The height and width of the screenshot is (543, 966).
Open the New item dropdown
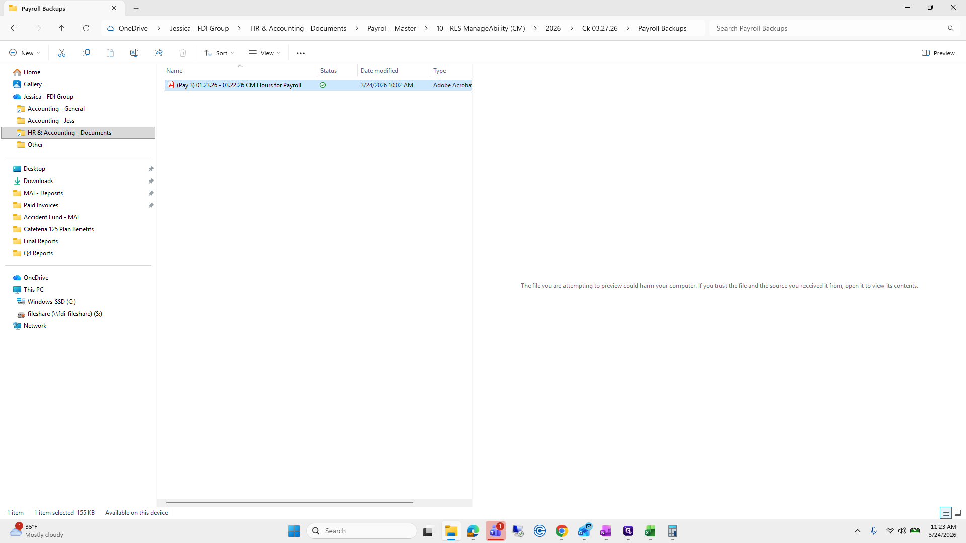[x=24, y=53]
